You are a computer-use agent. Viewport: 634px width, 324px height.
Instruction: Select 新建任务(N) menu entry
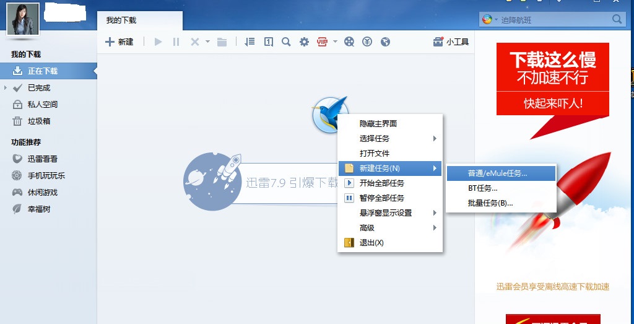(x=390, y=169)
